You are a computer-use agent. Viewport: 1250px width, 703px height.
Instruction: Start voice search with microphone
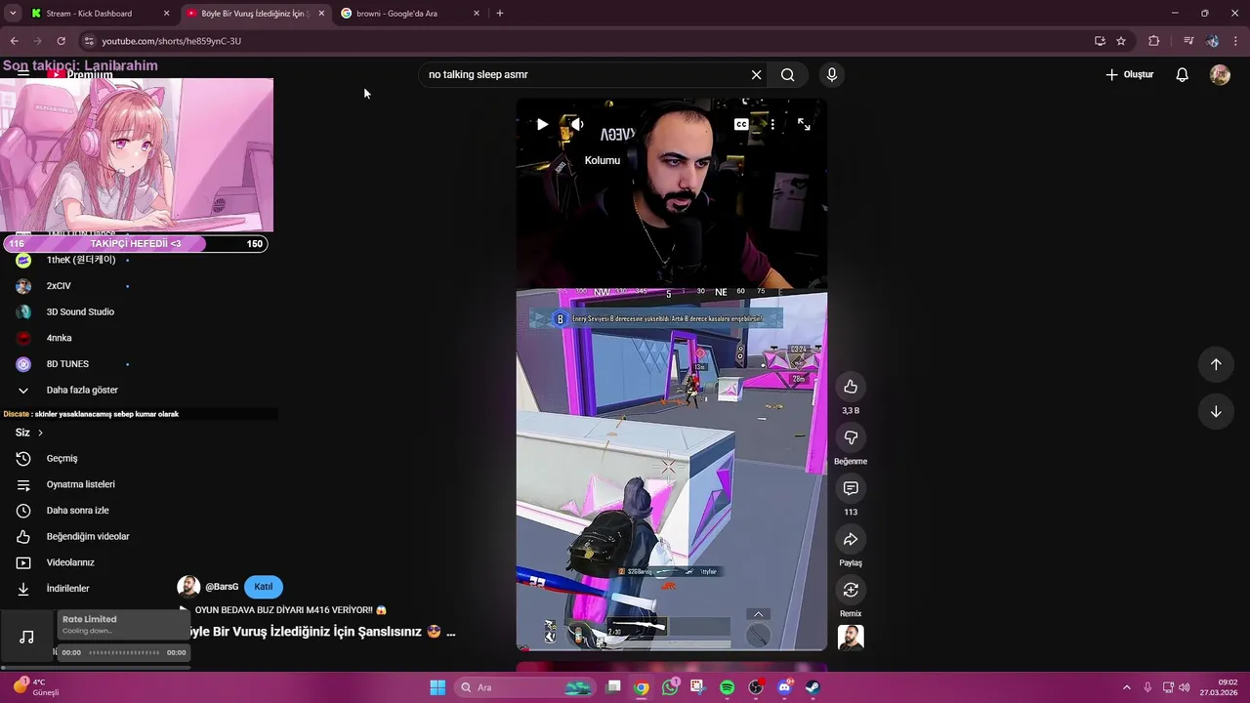coord(832,74)
